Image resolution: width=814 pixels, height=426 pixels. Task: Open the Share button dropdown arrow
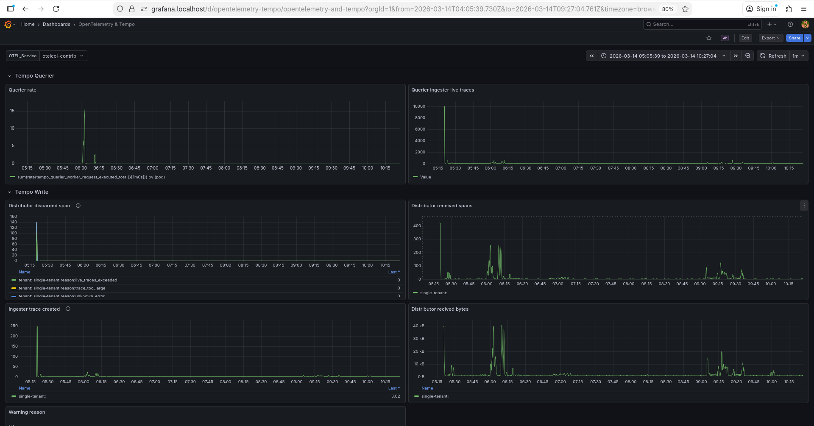pos(808,38)
